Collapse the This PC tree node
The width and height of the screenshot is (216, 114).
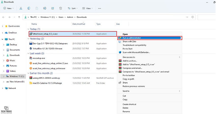click(x=2, y=39)
